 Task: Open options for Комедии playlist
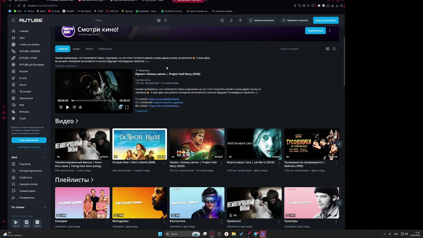107,221
